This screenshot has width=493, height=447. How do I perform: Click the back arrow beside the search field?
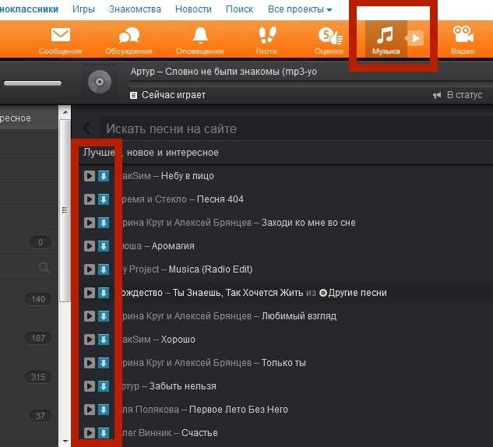[x=86, y=128]
